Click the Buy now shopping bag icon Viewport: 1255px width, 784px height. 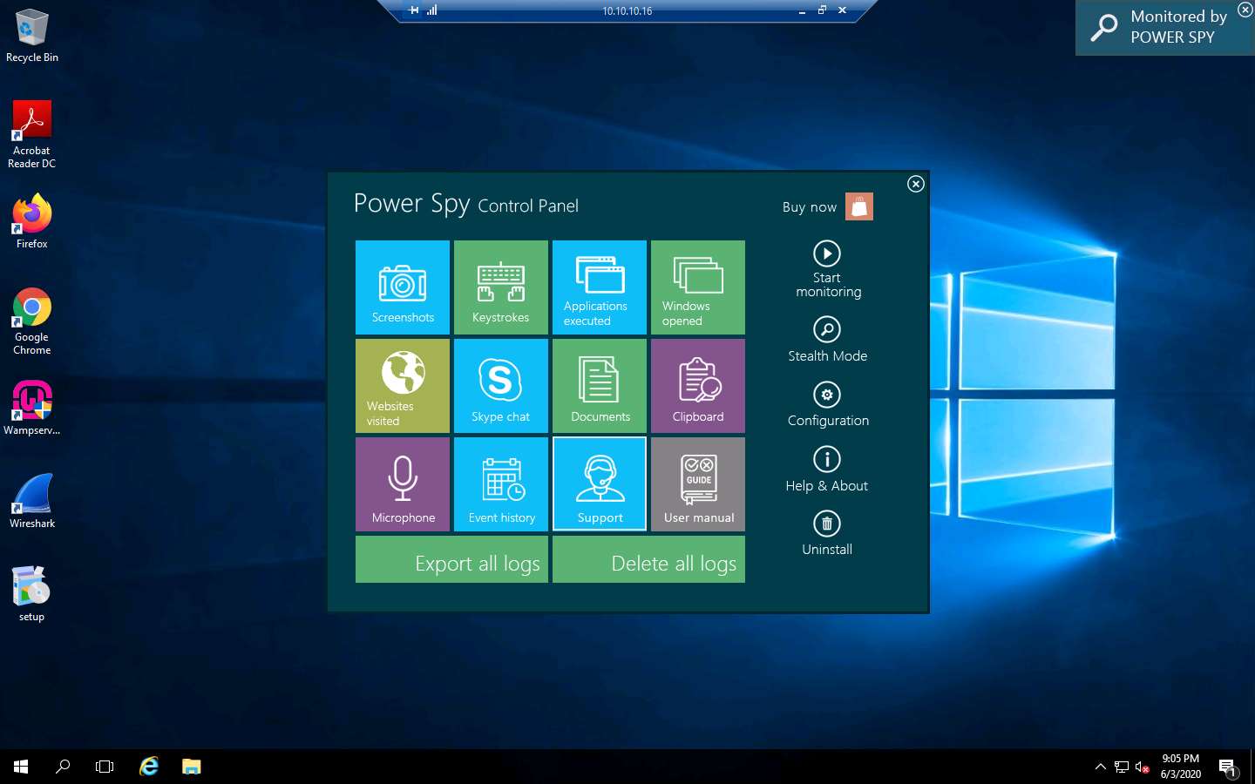pyautogui.click(x=859, y=206)
